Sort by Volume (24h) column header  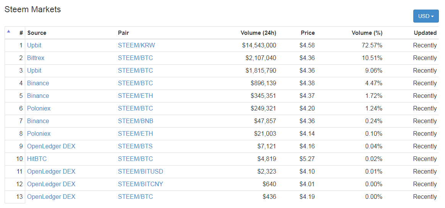pos(258,33)
